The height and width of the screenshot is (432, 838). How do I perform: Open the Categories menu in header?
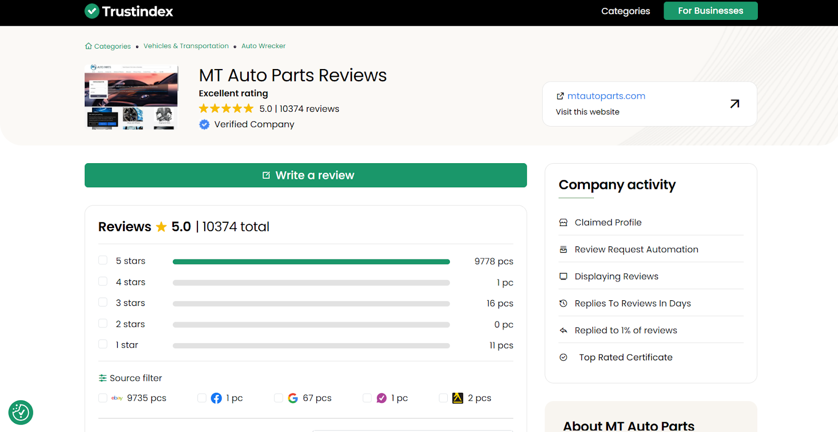625,11
